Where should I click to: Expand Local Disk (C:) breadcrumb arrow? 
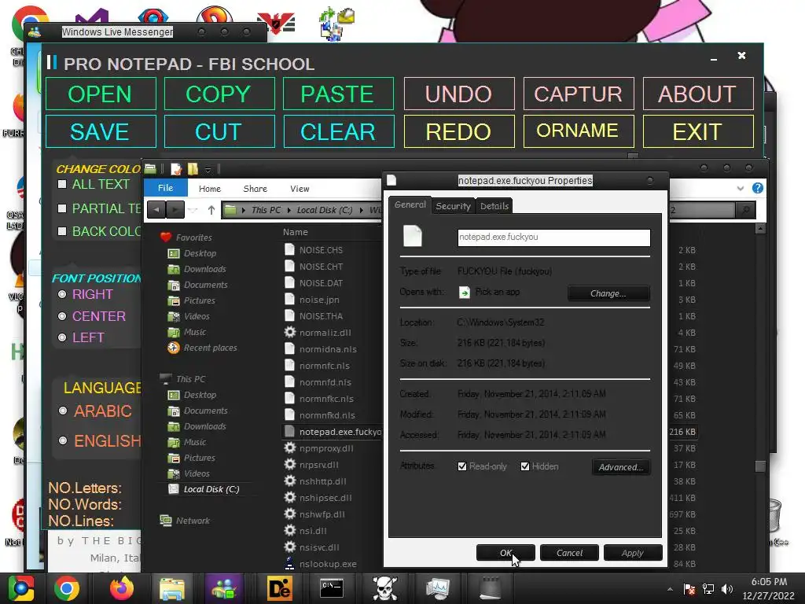pyautogui.click(x=362, y=210)
